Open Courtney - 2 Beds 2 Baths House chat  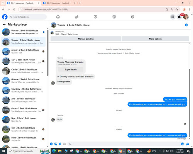[23, 90]
